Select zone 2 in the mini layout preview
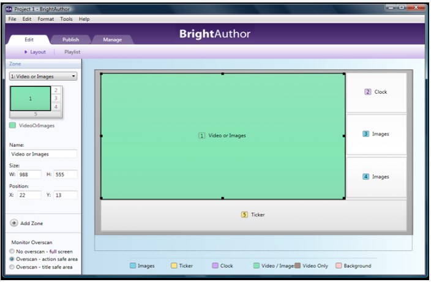The width and height of the screenshot is (431, 282). tap(56, 90)
